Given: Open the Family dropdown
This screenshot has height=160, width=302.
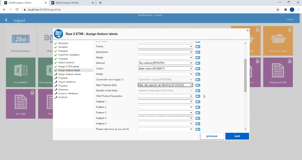Looking at the screenshot, I should pyautogui.click(x=165, y=47).
